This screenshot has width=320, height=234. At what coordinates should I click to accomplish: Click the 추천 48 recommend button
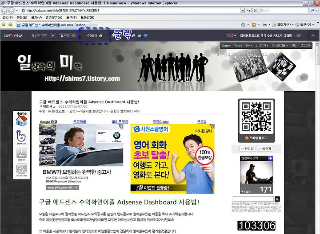tap(68, 35)
